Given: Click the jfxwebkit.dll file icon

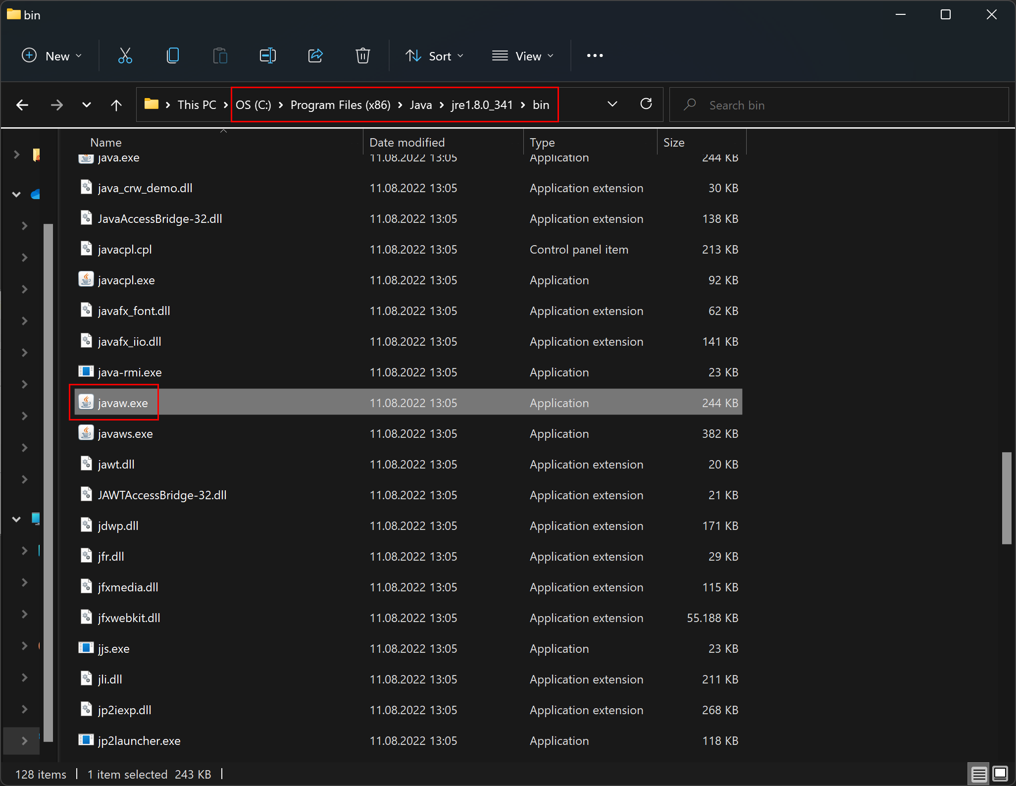Looking at the screenshot, I should pos(86,617).
